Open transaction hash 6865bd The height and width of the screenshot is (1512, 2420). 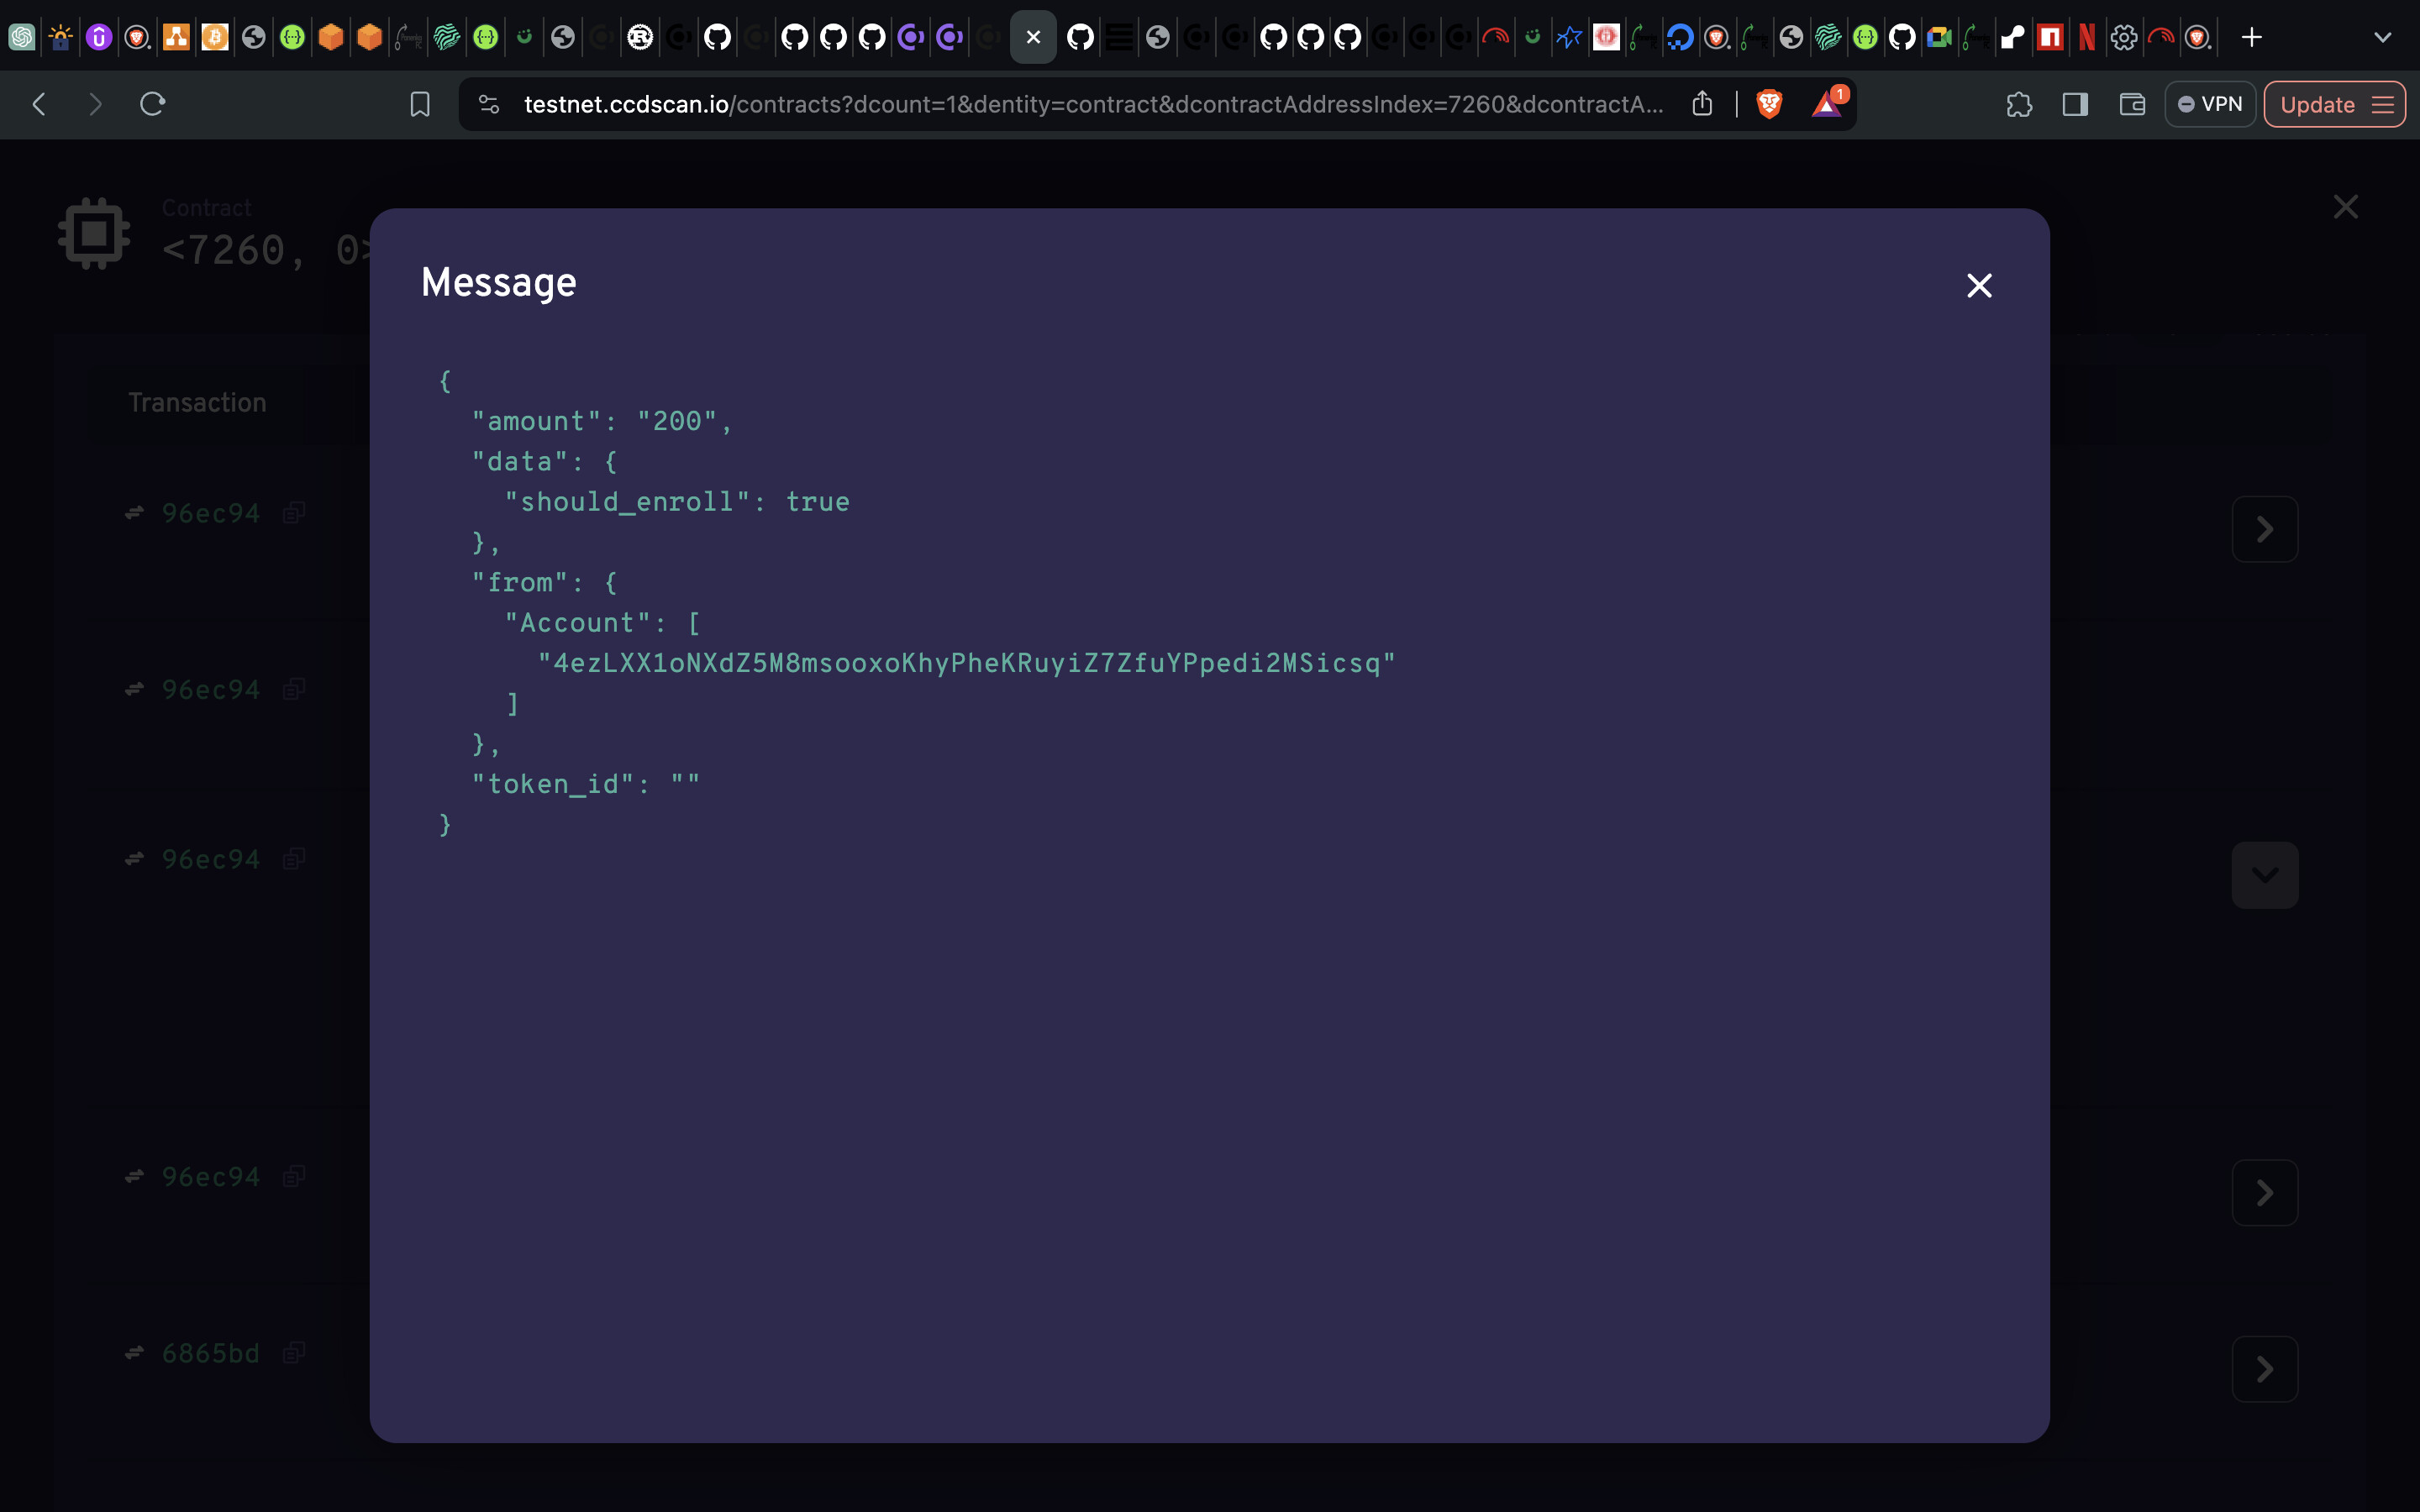[211, 1353]
